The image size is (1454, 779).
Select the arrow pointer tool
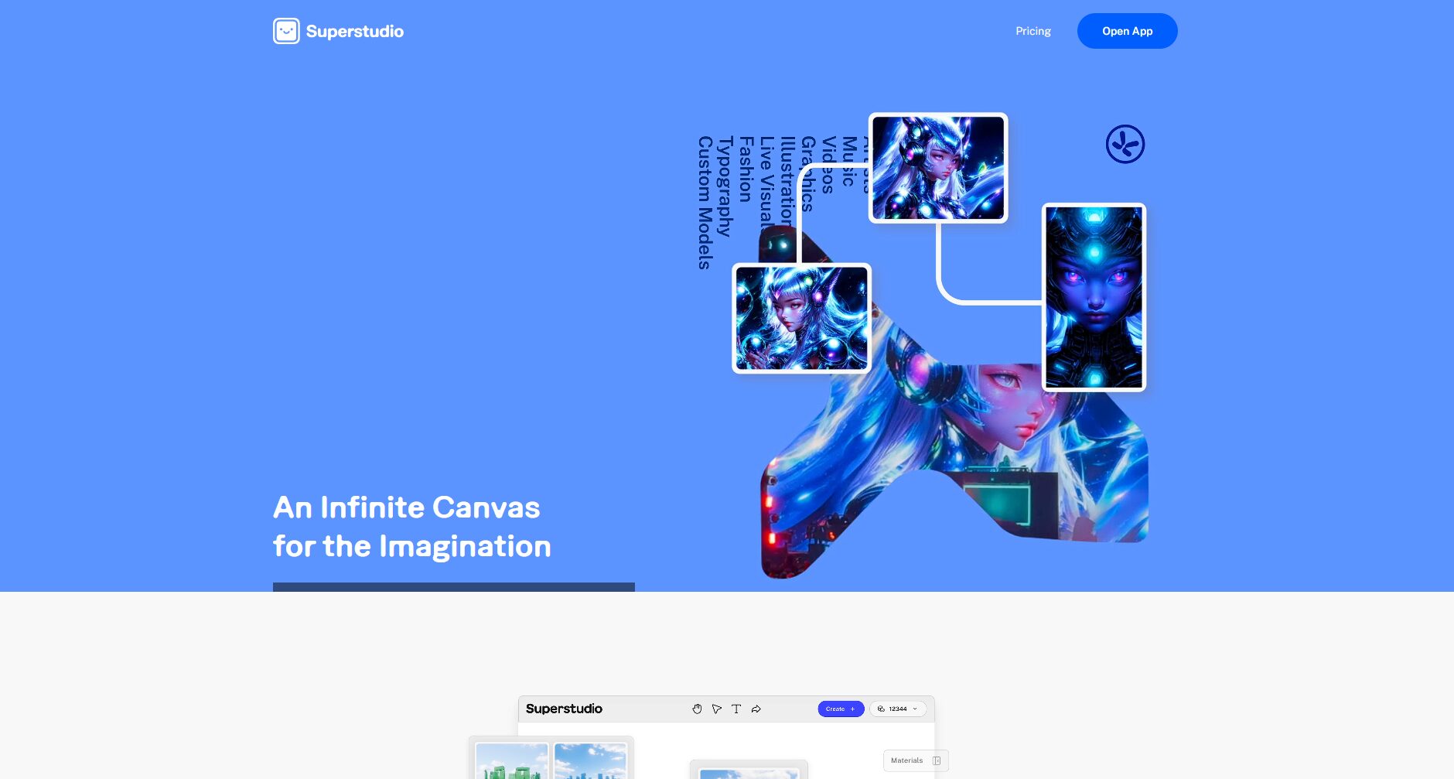click(717, 709)
